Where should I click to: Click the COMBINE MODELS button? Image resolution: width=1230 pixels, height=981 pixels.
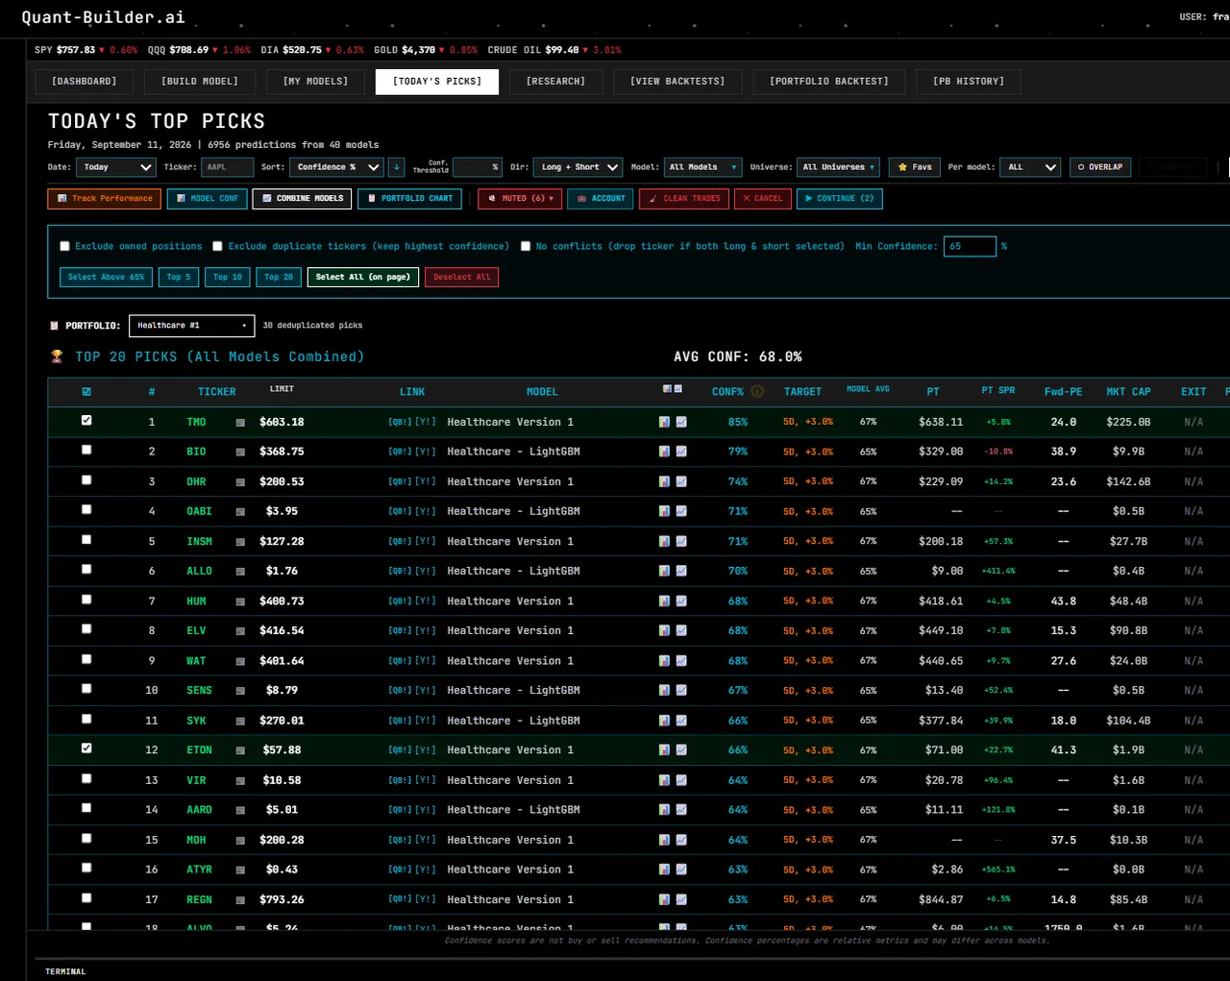(303, 199)
